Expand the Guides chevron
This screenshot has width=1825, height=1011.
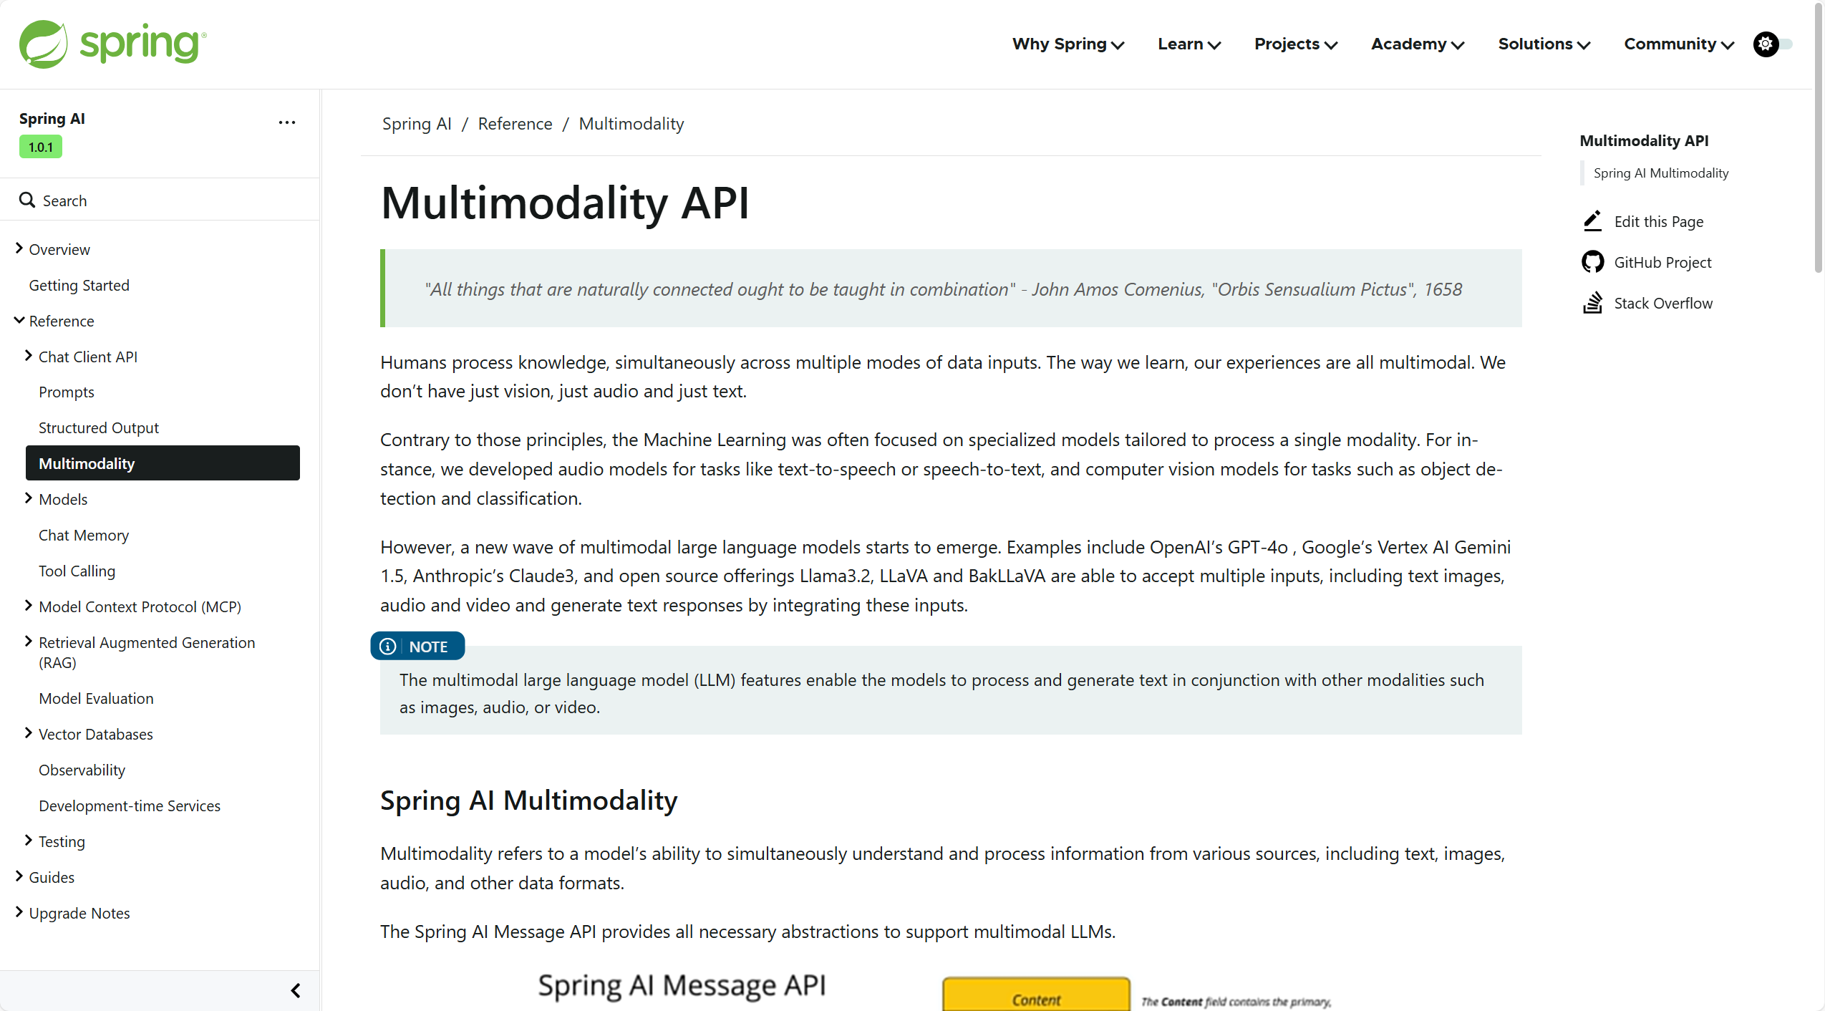point(19,876)
